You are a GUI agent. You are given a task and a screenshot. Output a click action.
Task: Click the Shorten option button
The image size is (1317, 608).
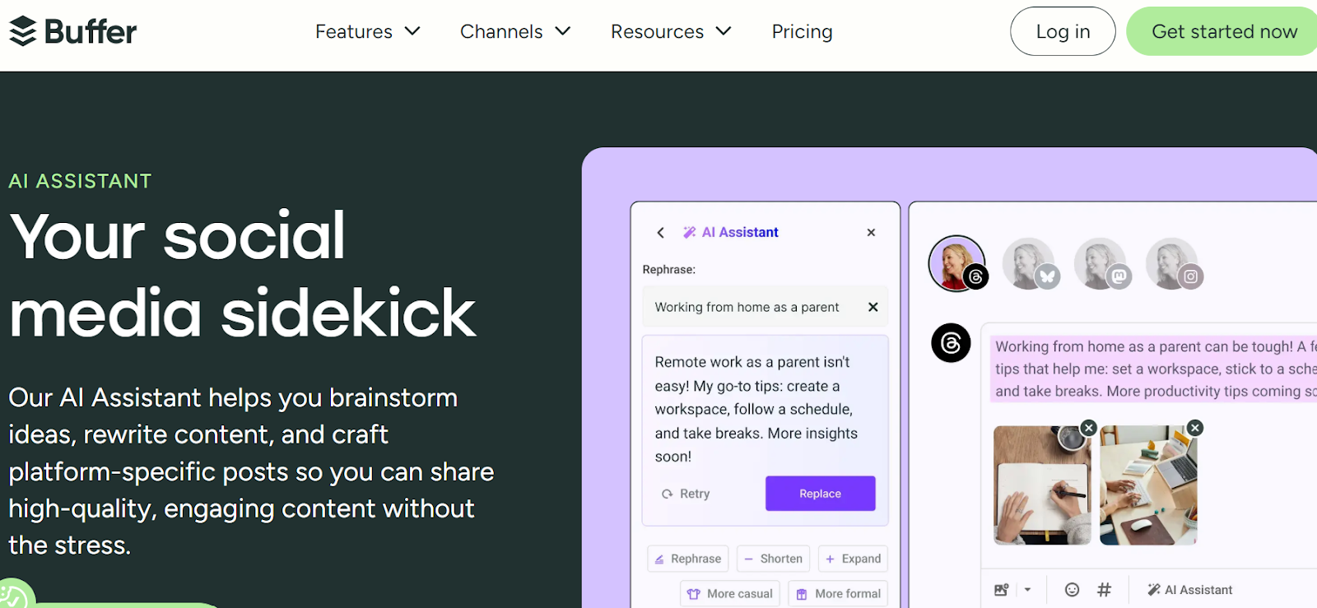pyautogui.click(x=773, y=559)
